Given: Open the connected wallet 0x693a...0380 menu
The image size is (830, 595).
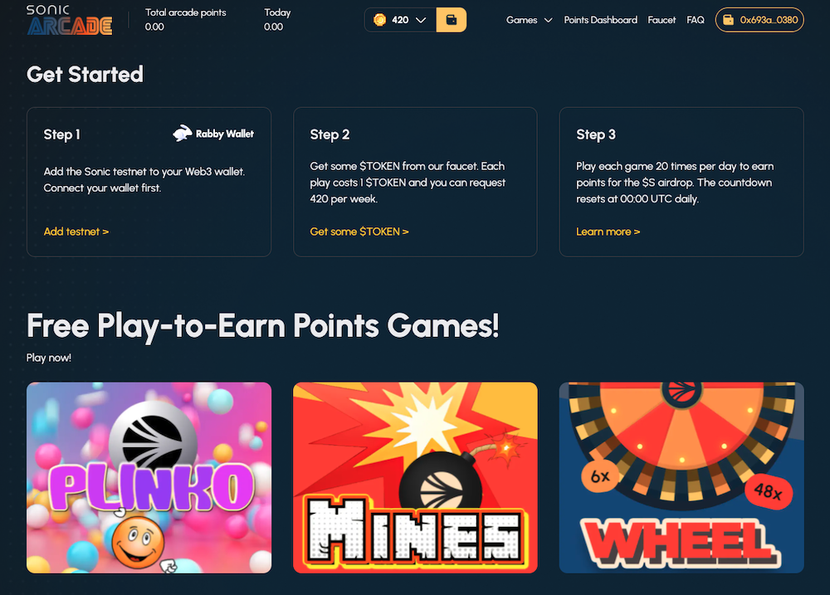Looking at the screenshot, I should click(x=759, y=20).
